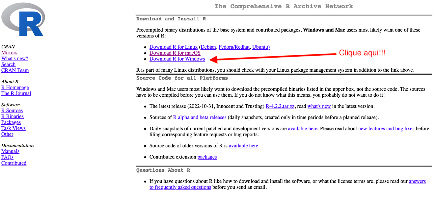Viewport: 436px width, 201px height.
Task: Download R-4.2.2.tar.gz source
Action: pos(281,106)
